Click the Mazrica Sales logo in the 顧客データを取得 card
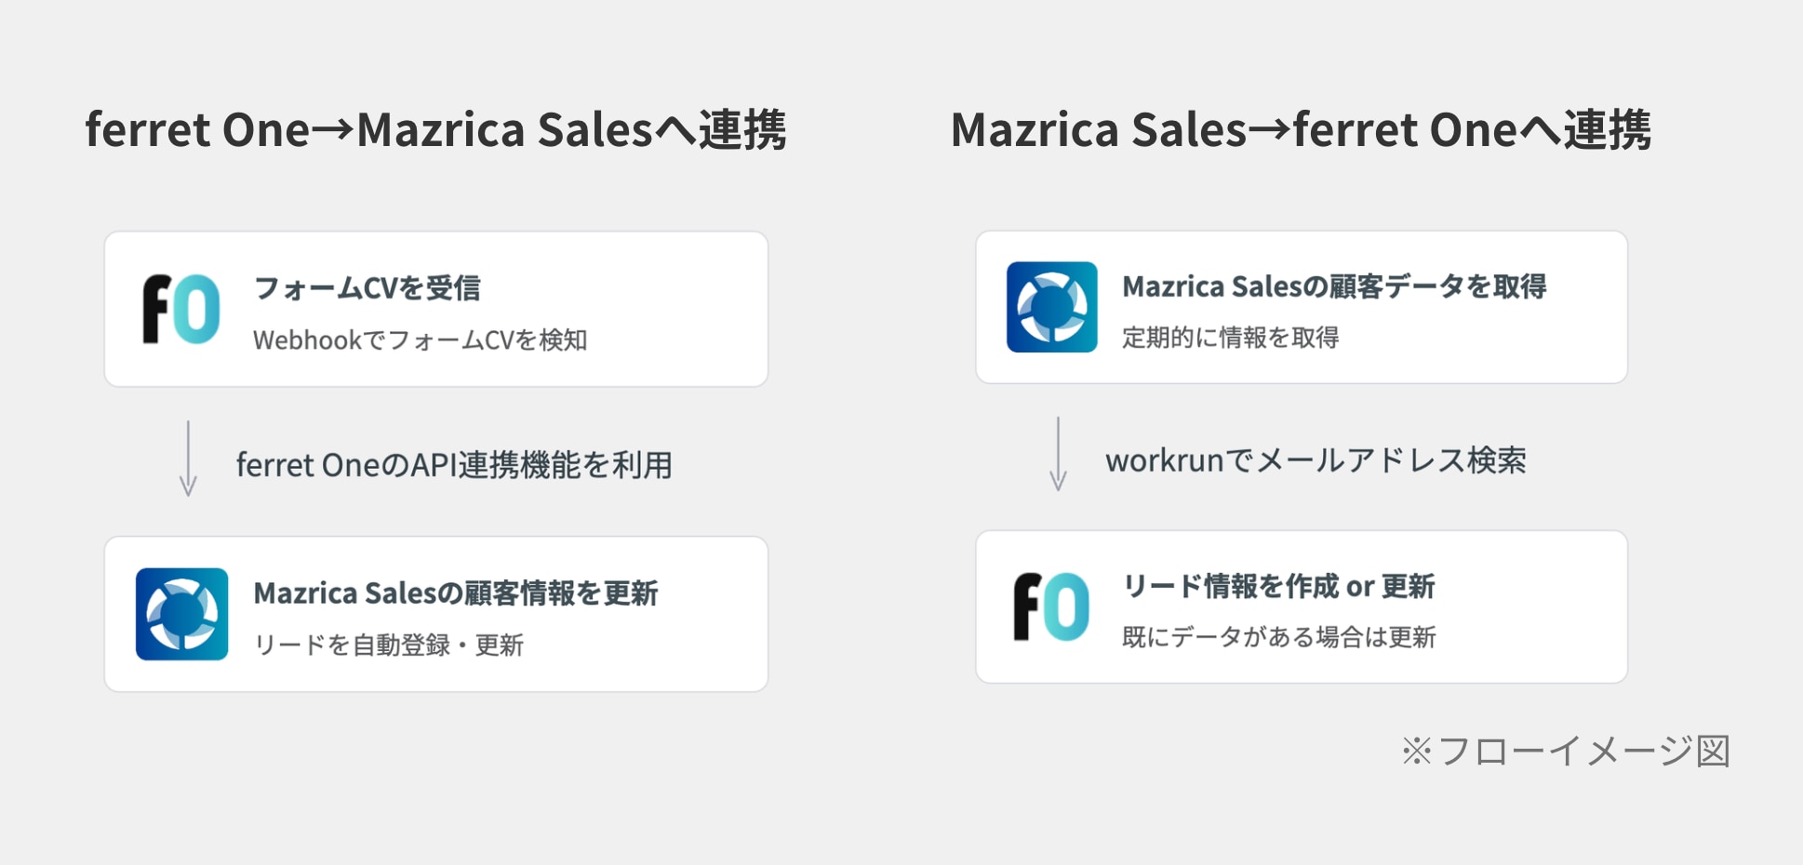The image size is (1803, 865). click(x=1052, y=307)
